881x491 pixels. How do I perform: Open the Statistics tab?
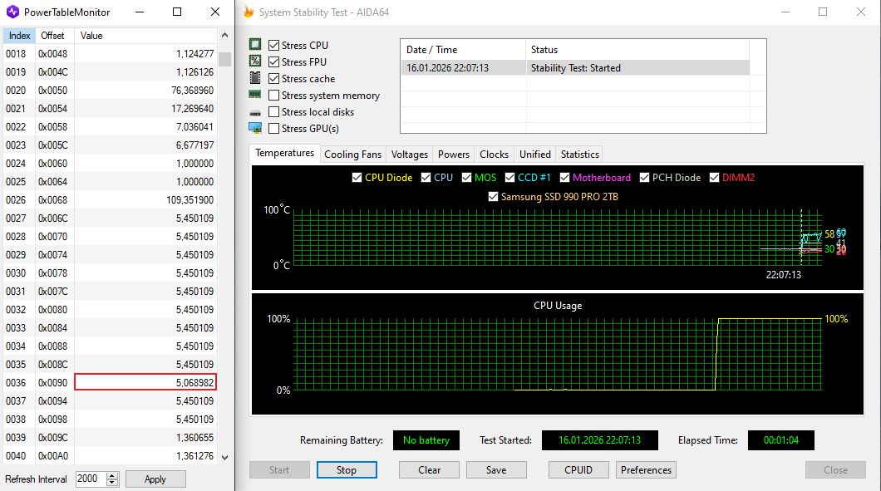pos(580,155)
